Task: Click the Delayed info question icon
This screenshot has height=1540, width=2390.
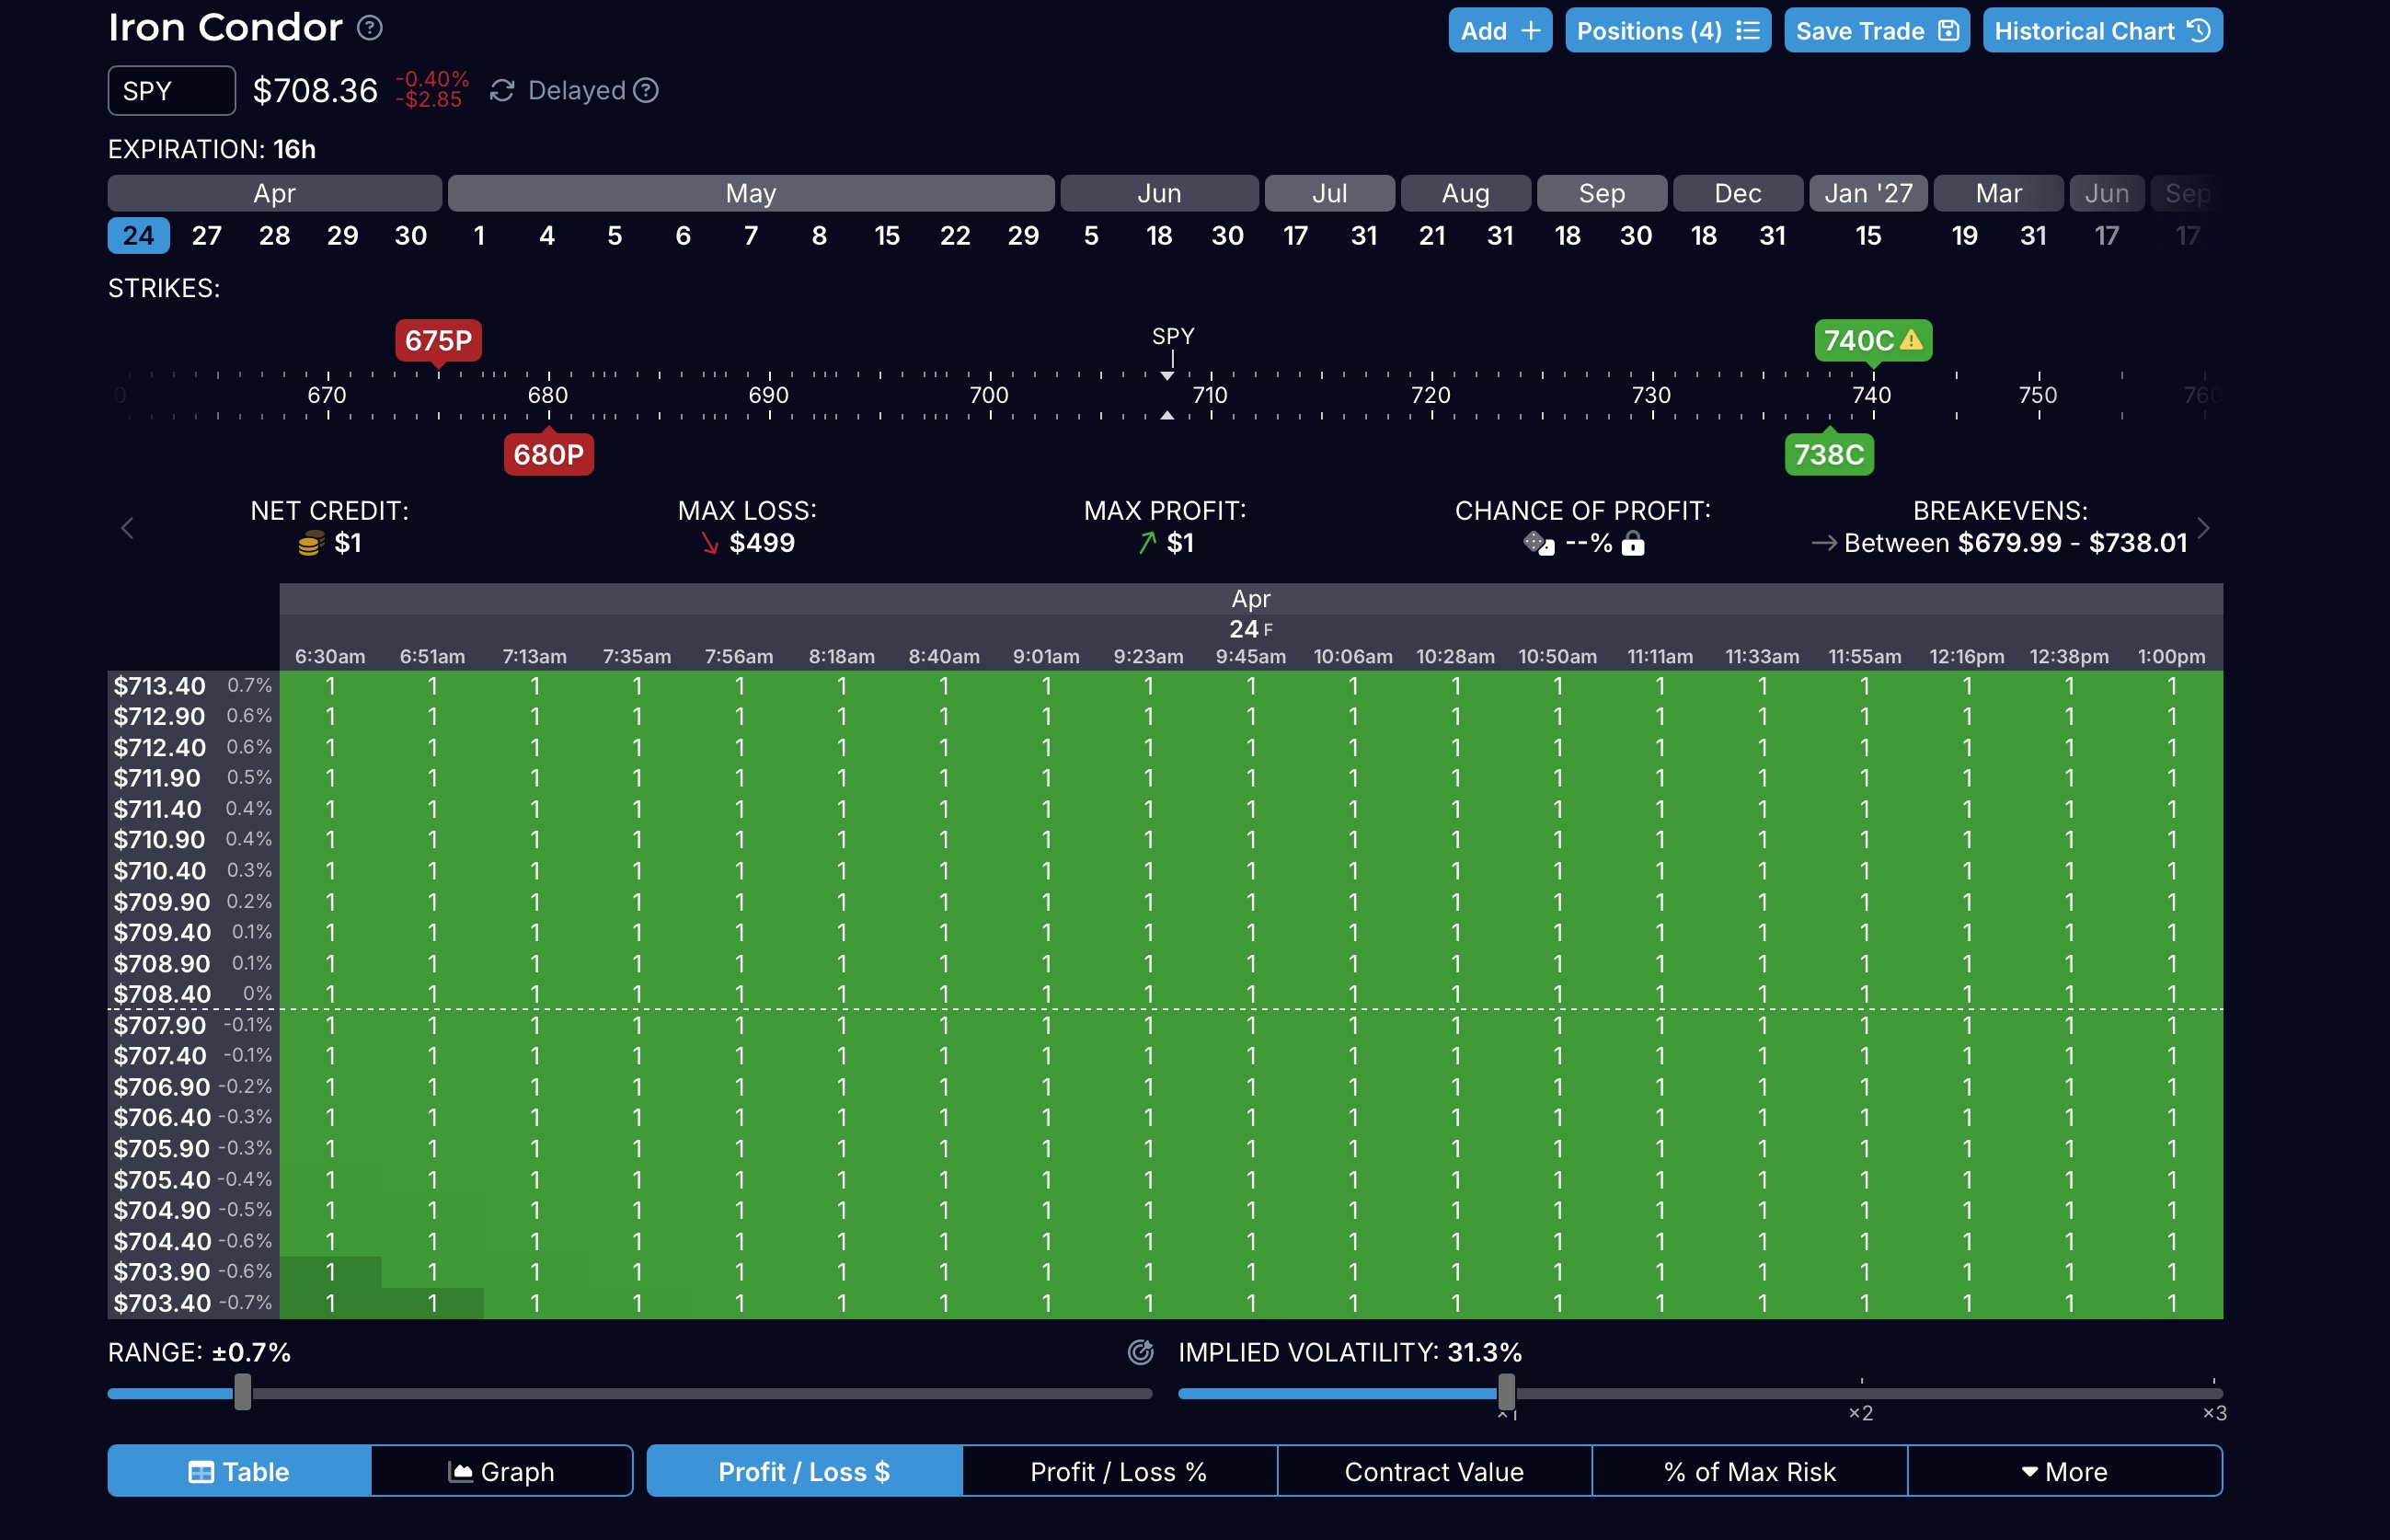Action: click(647, 91)
